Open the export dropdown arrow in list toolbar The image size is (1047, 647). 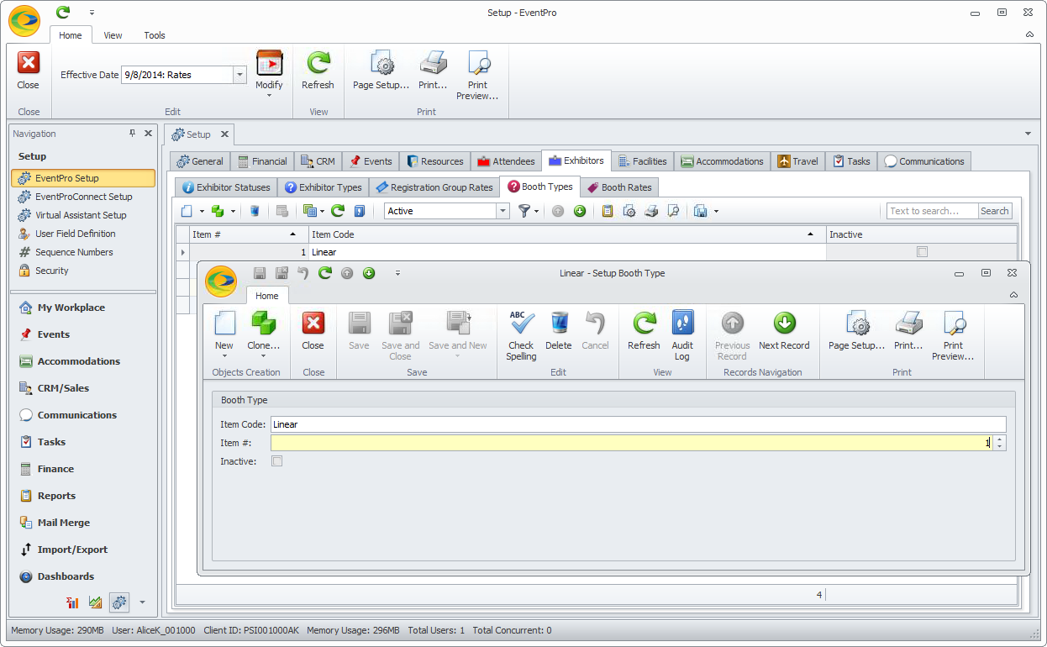click(716, 211)
